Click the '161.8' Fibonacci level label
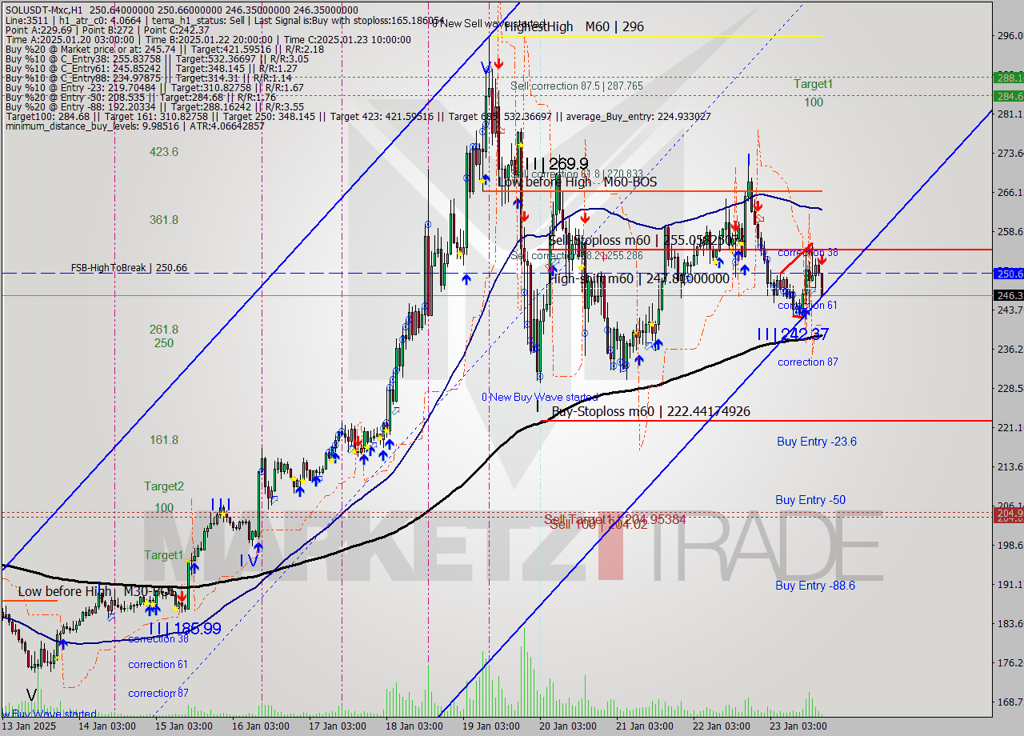This screenshot has height=736, width=1024. coord(164,439)
